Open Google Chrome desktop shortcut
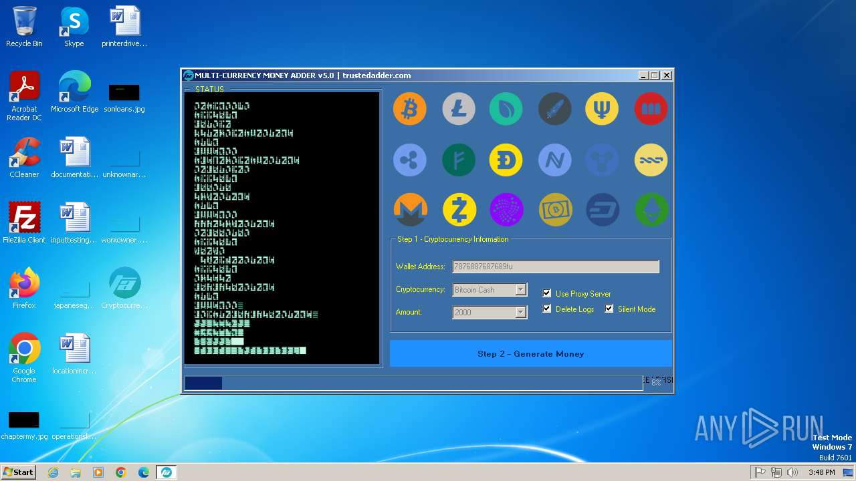 [24, 358]
